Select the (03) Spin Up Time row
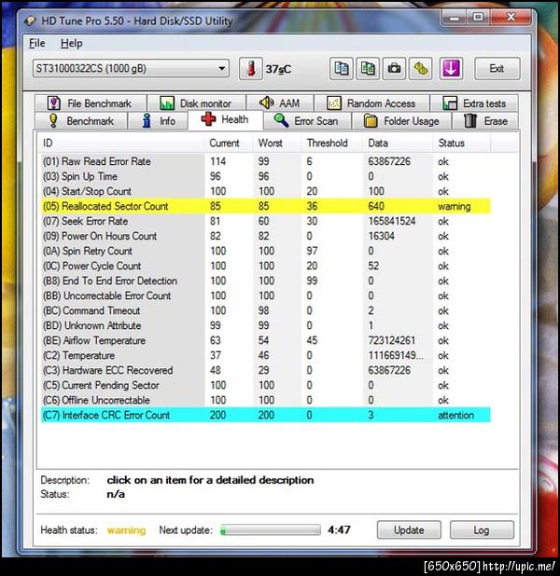560x576 pixels. coord(265,176)
